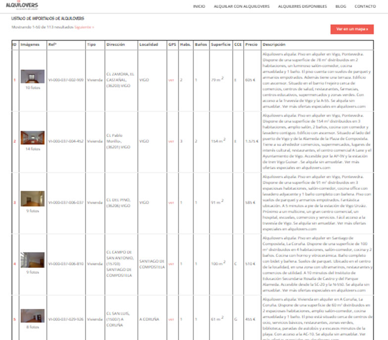The height and width of the screenshot is (340, 388).
Task: Click the 'Tipo' column header
Action: 91,44
